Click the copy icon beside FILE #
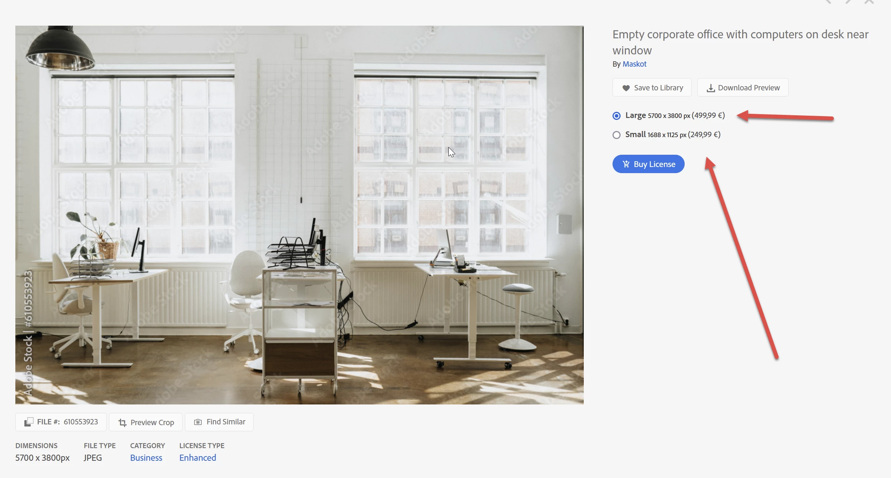The height and width of the screenshot is (478, 891). point(29,422)
